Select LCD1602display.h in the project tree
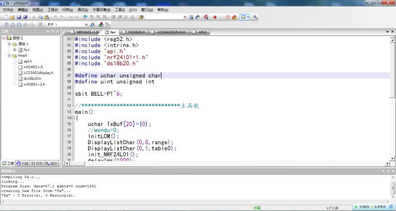This screenshot has height=211, width=396. tap(38, 72)
